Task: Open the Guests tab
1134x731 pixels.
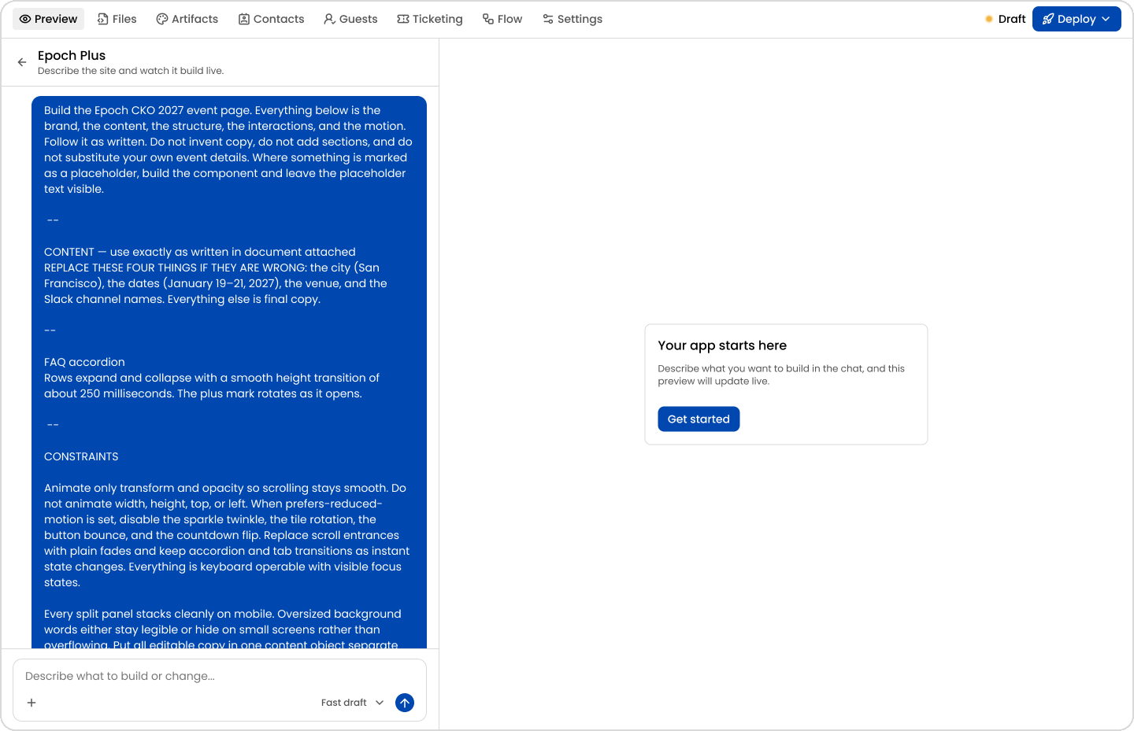Action: point(350,19)
